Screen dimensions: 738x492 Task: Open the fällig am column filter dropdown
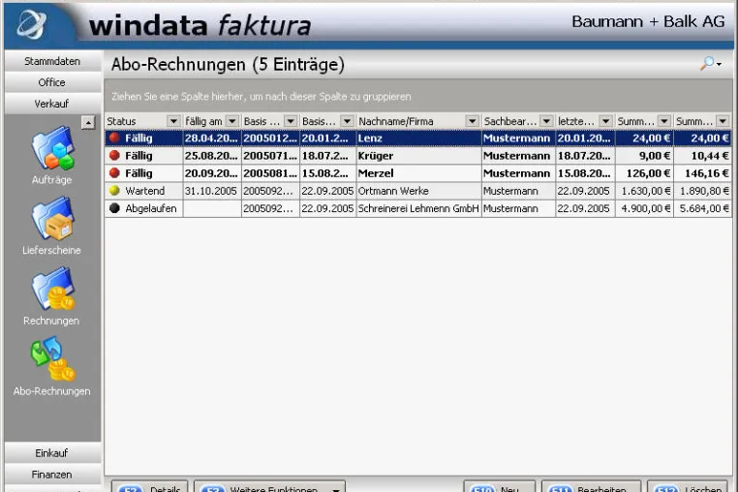pyautogui.click(x=232, y=121)
